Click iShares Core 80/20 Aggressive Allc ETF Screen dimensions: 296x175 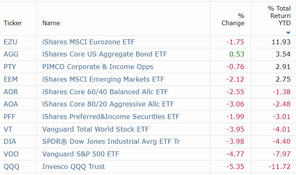[x=108, y=104]
